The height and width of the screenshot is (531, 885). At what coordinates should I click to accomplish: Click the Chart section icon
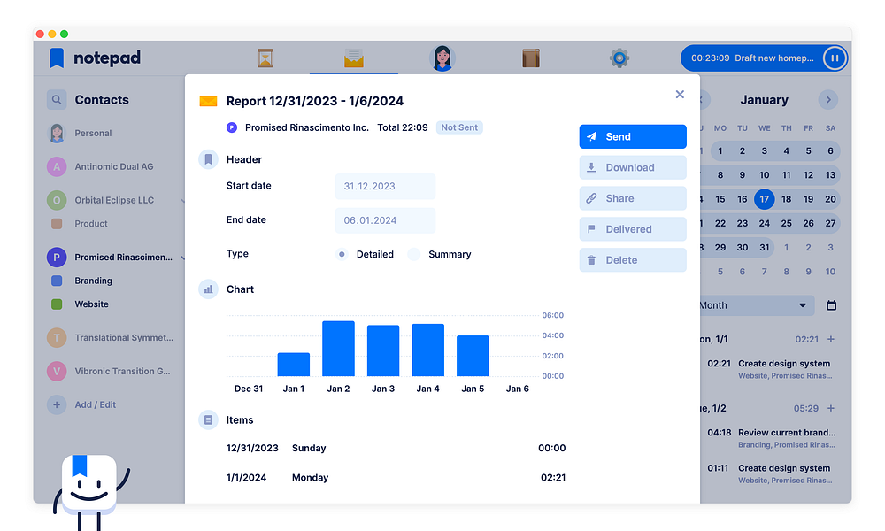(x=208, y=289)
